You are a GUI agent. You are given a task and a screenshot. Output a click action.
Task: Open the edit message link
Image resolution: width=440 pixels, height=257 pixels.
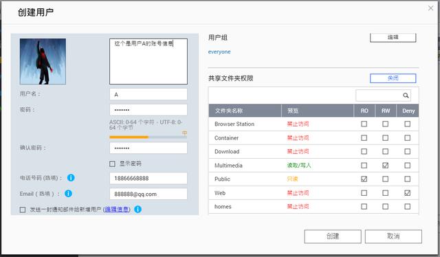click(117, 210)
